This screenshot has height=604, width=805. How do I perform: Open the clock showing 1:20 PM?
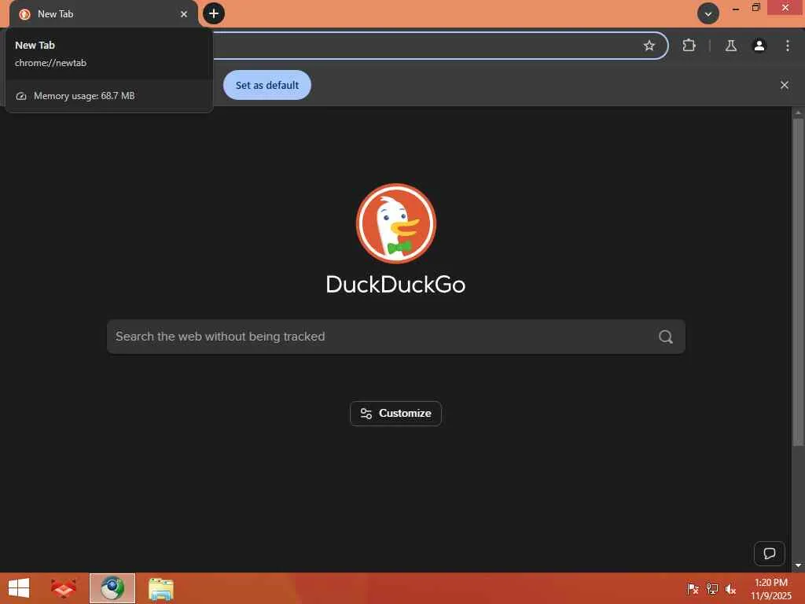coord(770,589)
